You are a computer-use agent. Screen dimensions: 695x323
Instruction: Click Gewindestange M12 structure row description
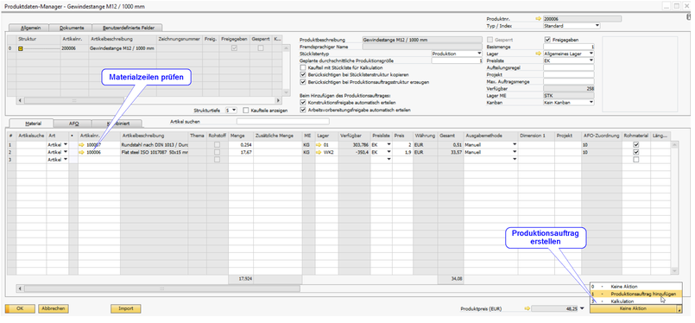point(122,47)
